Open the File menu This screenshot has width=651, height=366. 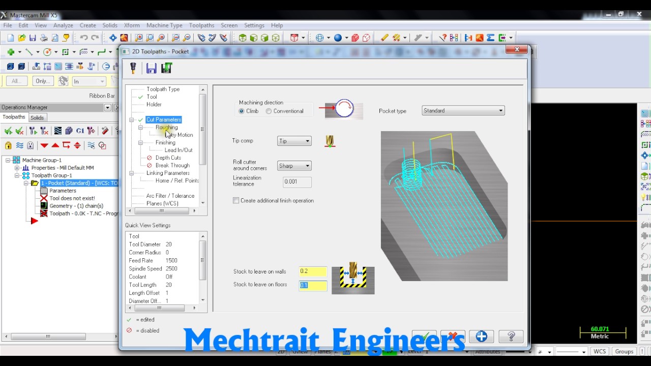(x=8, y=25)
